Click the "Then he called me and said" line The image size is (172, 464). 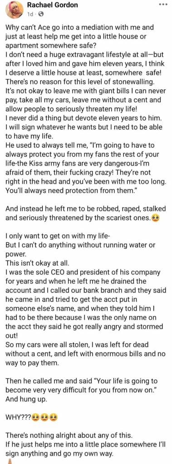tap(81, 381)
